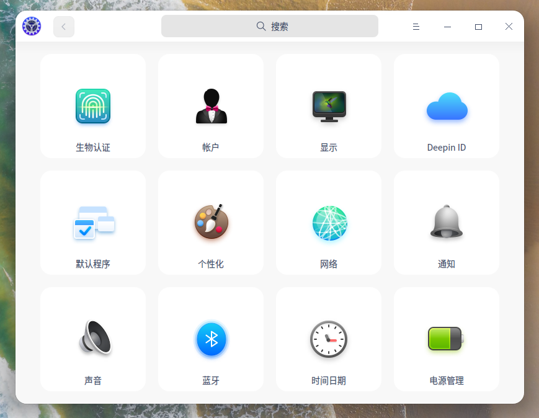Open the 网络 globe icon
The image size is (539, 418).
[x=329, y=223]
